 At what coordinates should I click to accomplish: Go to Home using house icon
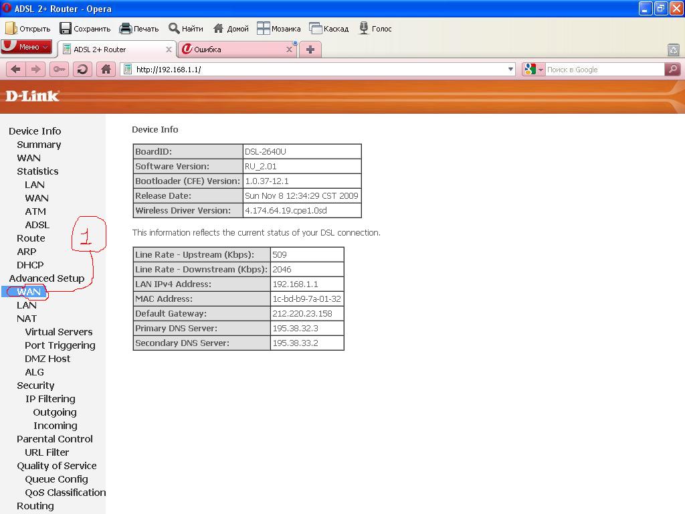pyautogui.click(x=105, y=69)
